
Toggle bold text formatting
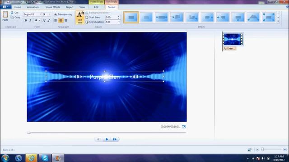tap(26, 20)
